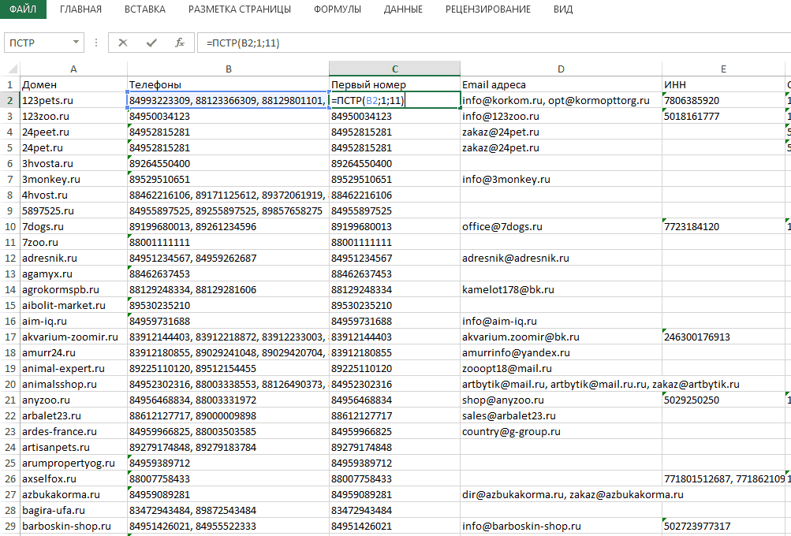Select column D by its header
The image size is (791, 536).
561,69
